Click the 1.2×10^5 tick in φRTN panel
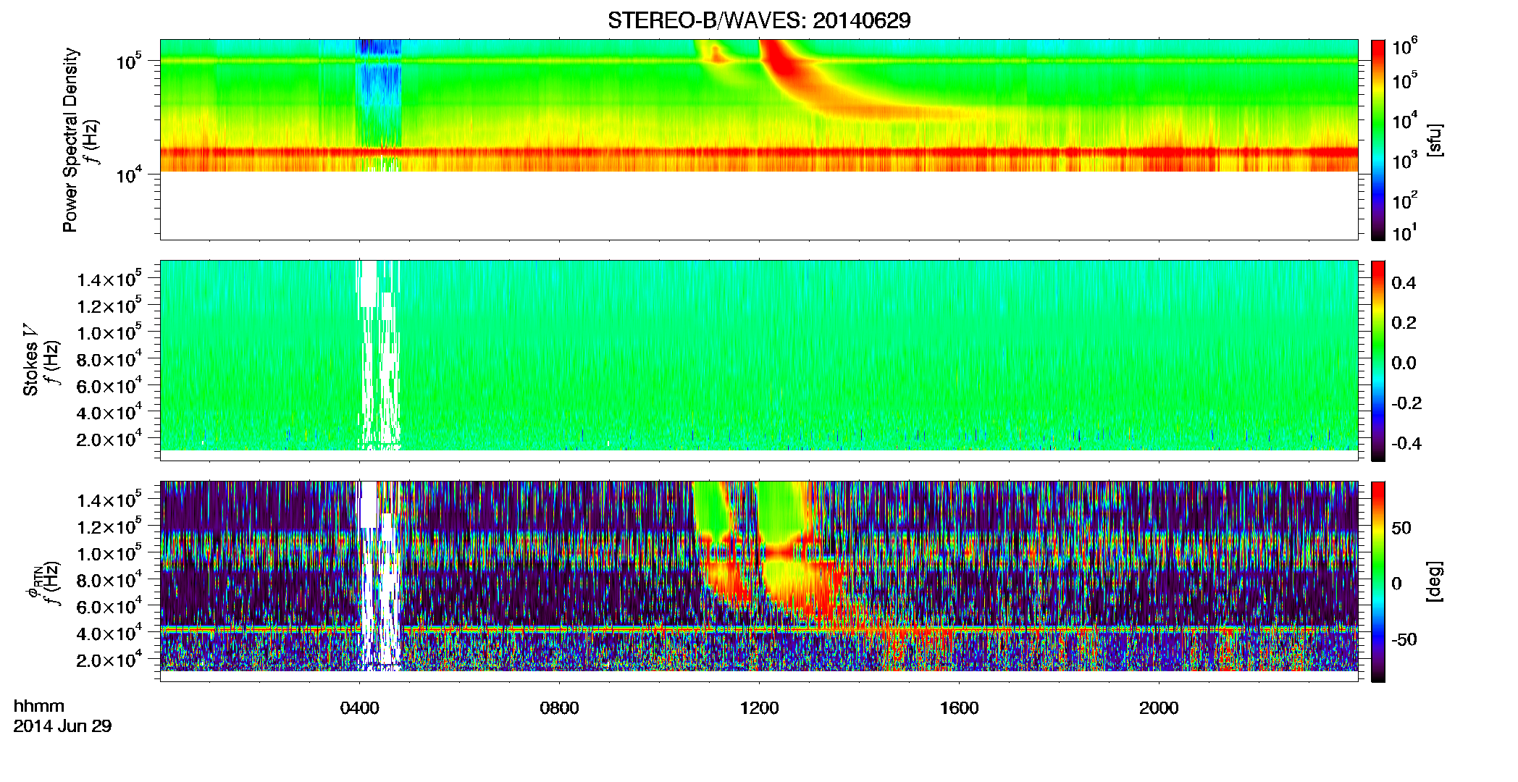The height and width of the screenshot is (782, 1518). pos(110,526)
